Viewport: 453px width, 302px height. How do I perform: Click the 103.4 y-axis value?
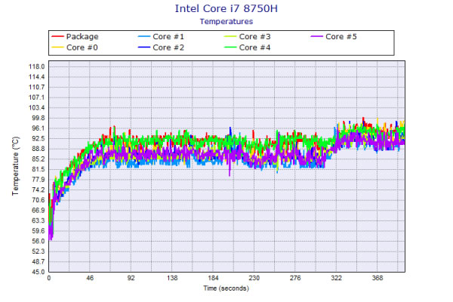pyautogui.click(x=37, y=108)
